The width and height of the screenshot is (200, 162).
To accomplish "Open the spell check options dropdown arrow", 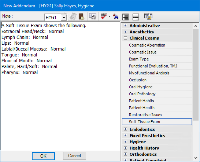I will (110, 16).
